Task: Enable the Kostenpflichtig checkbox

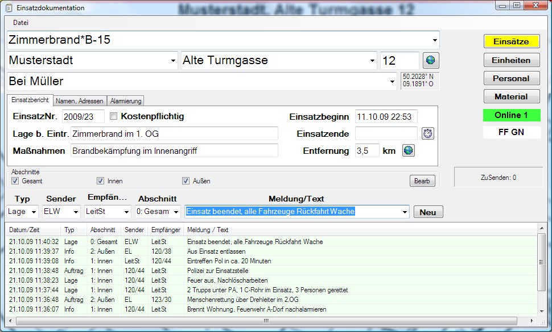Action: pyautogui.click(x=113, y=116)
